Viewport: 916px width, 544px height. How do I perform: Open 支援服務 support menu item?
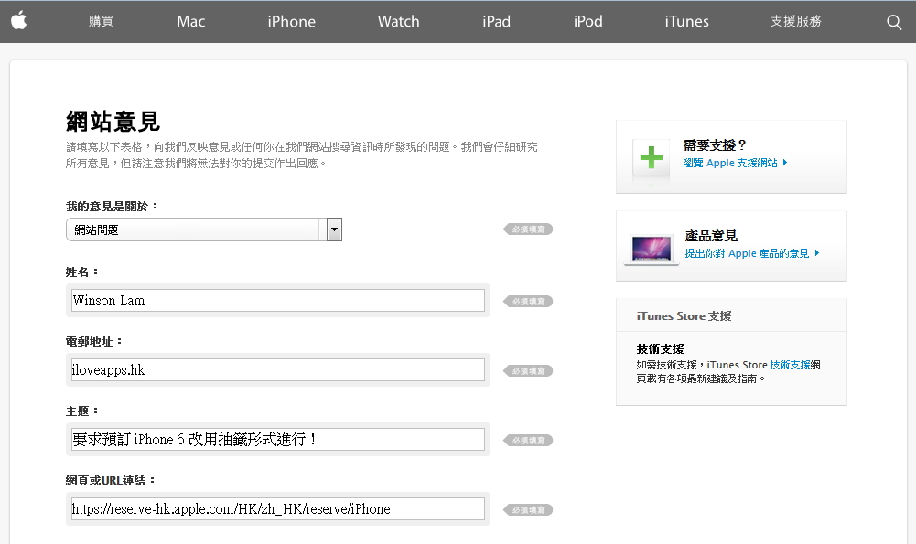795,22
